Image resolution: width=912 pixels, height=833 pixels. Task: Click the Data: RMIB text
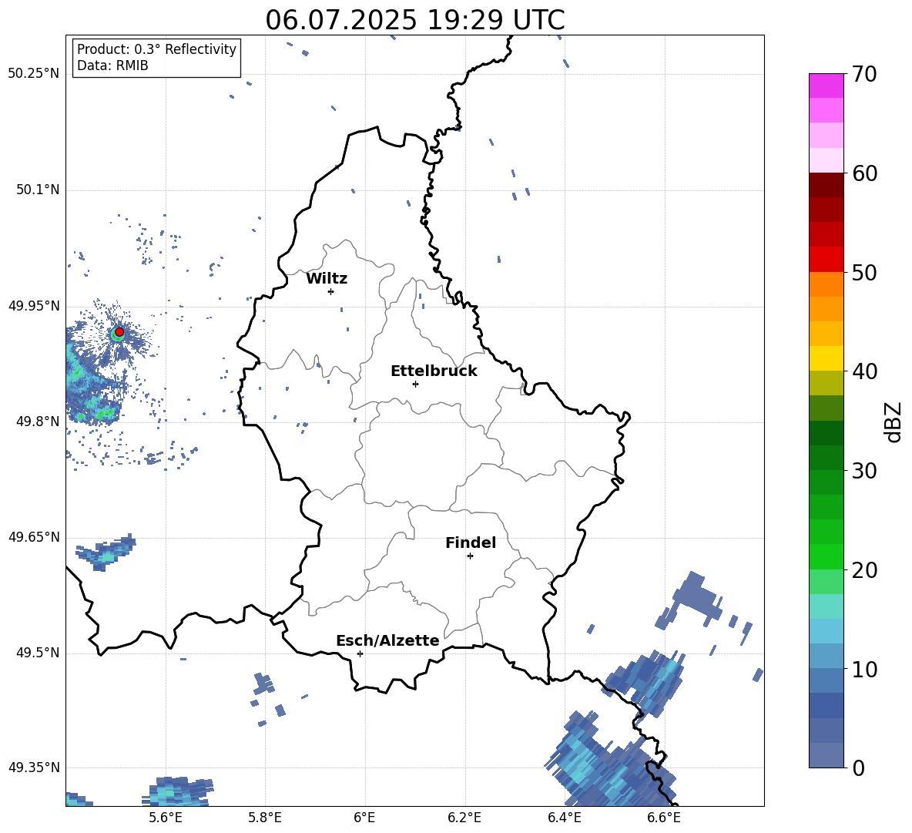coord(112,65)
